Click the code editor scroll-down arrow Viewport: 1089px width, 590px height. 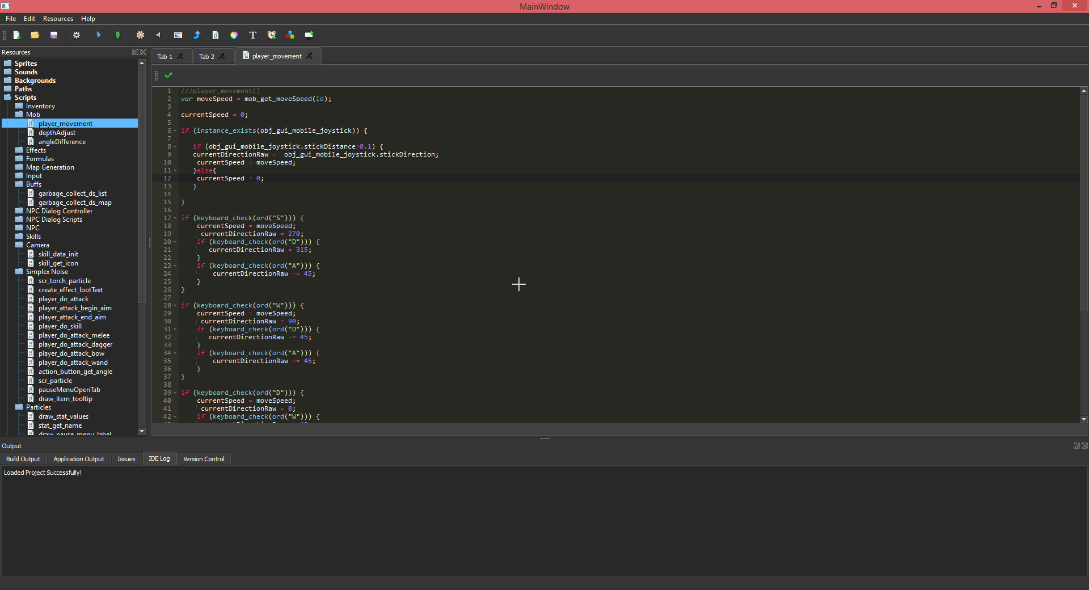pos(1083,419)
